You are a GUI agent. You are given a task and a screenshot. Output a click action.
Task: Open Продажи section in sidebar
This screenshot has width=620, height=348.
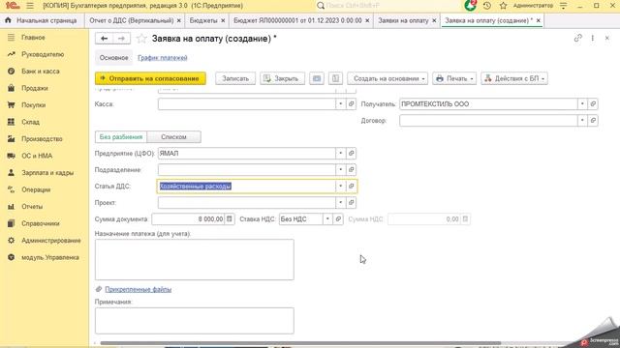coord(35,88)
